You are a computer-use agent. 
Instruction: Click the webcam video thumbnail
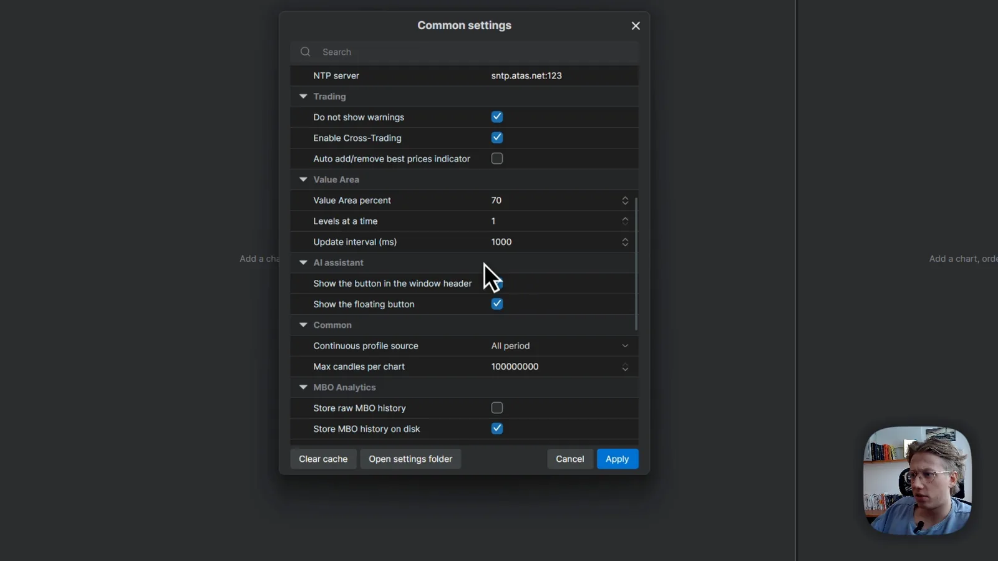coord(917,481)
